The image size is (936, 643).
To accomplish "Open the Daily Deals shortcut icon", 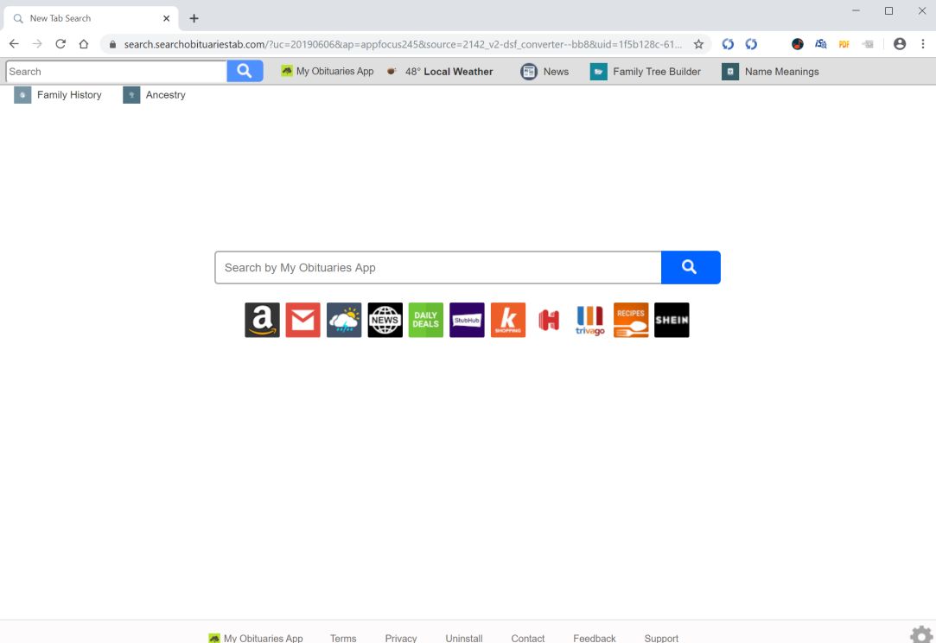I will click(x=425, y=320).
